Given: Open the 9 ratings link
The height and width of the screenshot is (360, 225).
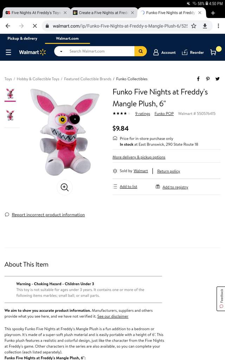Looking at the screenshot, I should click(142, 114).
